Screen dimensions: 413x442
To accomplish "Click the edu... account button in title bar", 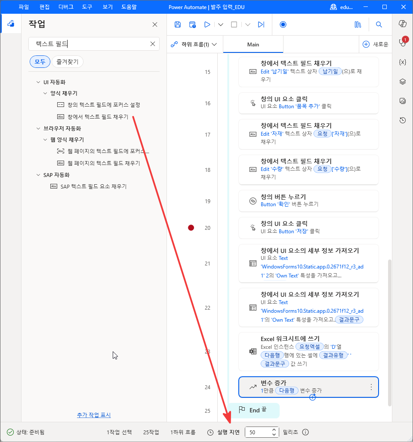I will coord(341,7).
